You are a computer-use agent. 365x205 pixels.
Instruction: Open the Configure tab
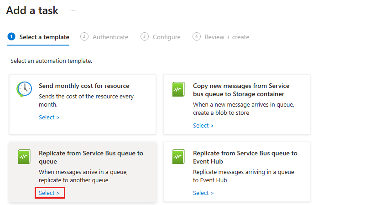tap(161, 37)
